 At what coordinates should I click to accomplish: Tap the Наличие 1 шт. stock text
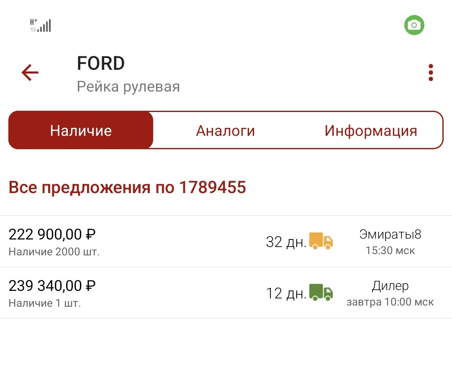point(45,303)
